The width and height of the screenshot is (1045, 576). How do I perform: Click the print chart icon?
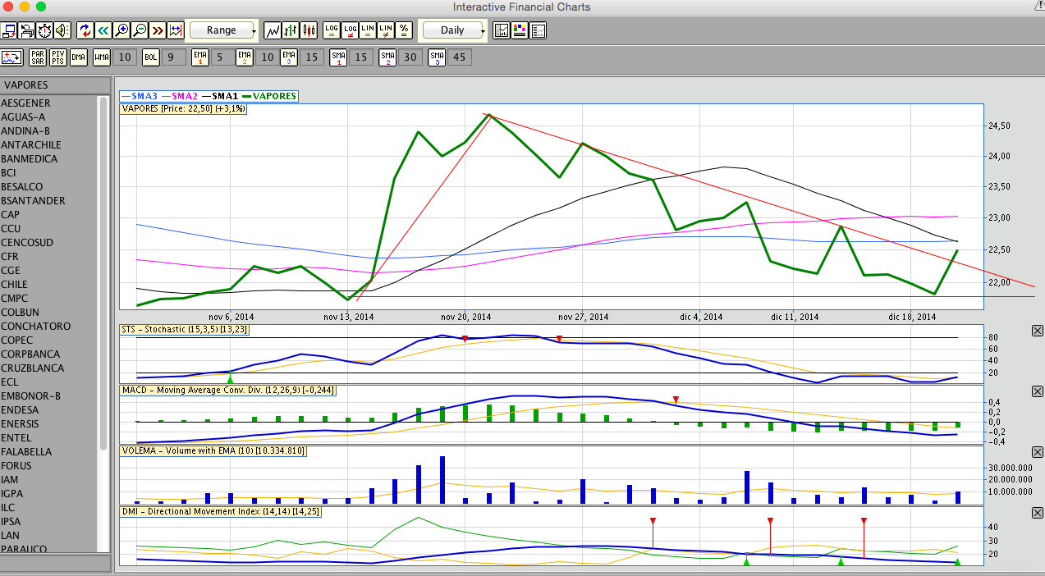[27, 30]
